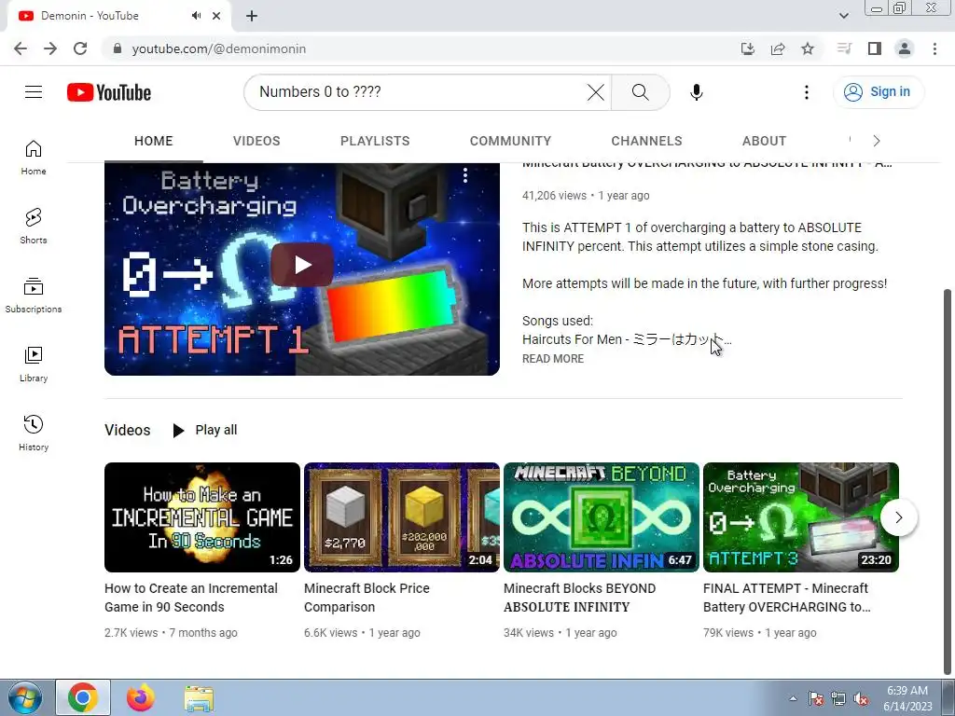Click the address bar URL
Viewport: 955px width, 716px height.
(218, 48)
